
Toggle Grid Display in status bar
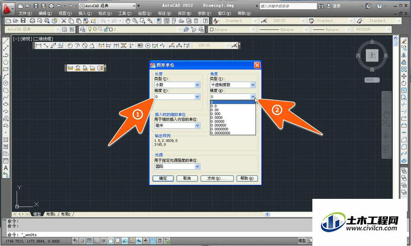[x=89, y=241]
